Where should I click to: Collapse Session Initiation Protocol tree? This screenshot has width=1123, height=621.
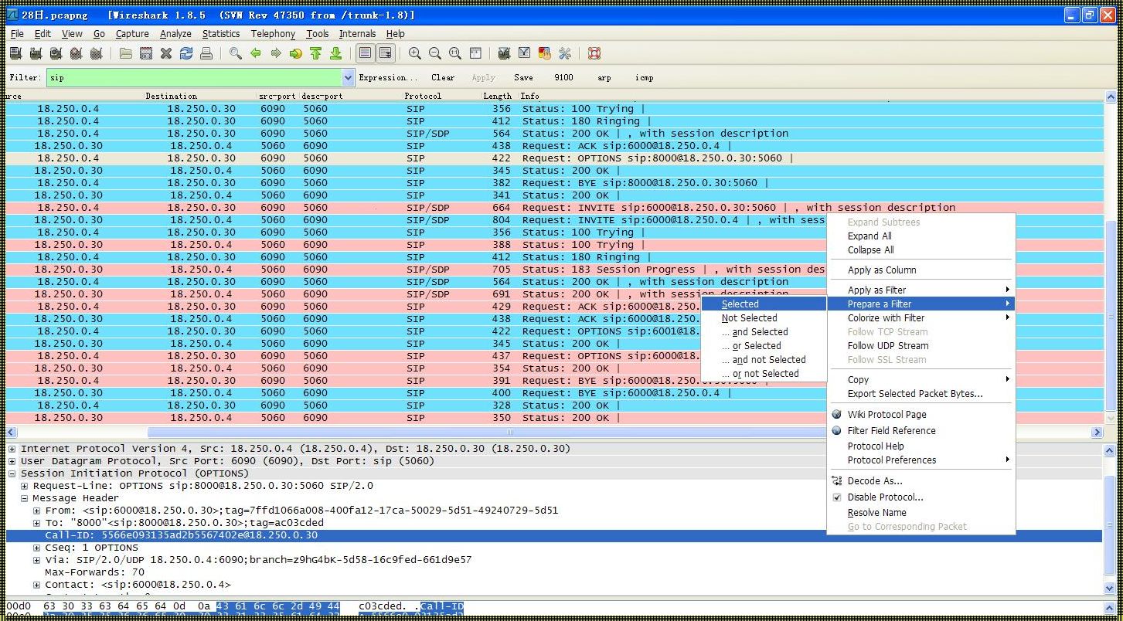[12, 473]
